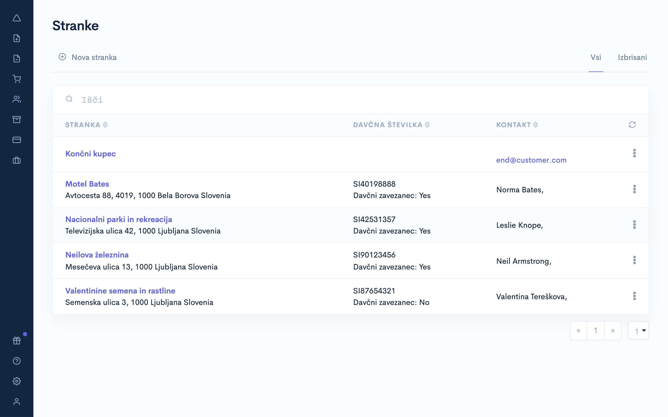Switch to the Izbrisani tab

click(x=633, y=57)
